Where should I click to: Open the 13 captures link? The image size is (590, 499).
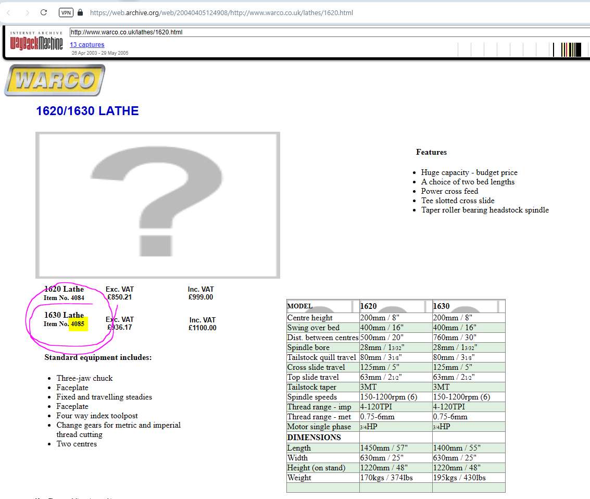tap(87, 44)
